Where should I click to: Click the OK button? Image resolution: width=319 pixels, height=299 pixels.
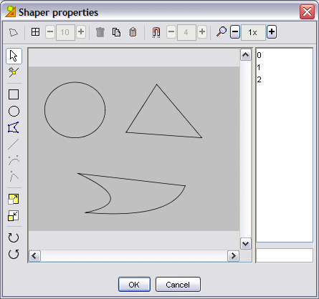pos(134,285)
